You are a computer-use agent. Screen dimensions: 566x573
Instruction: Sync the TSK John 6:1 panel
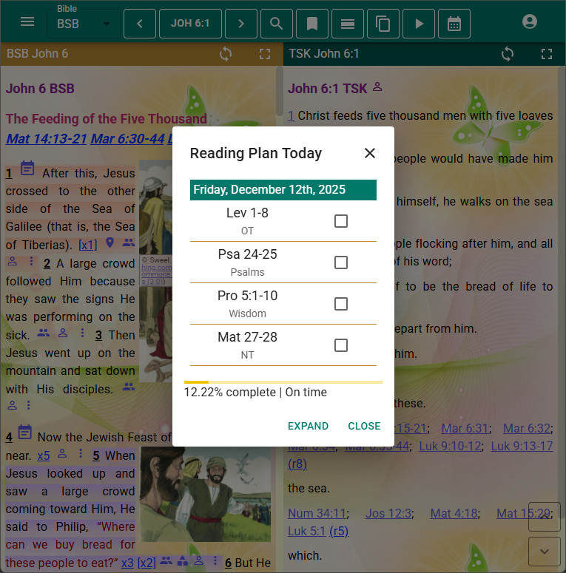point(508,54)
